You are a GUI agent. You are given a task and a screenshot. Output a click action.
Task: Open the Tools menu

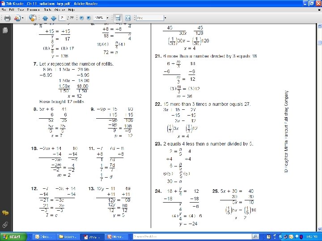(x=47, y=10)
